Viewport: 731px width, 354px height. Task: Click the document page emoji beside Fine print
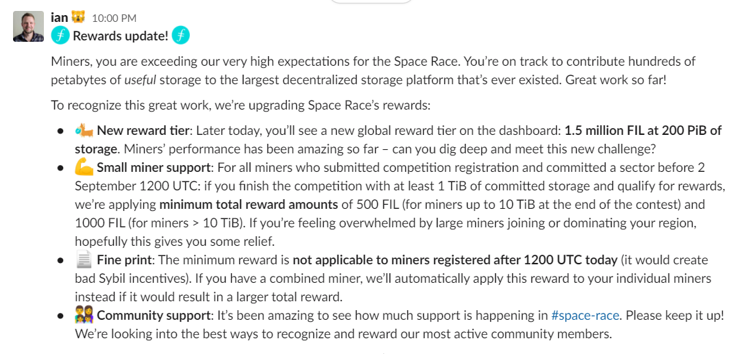point(84,260)
